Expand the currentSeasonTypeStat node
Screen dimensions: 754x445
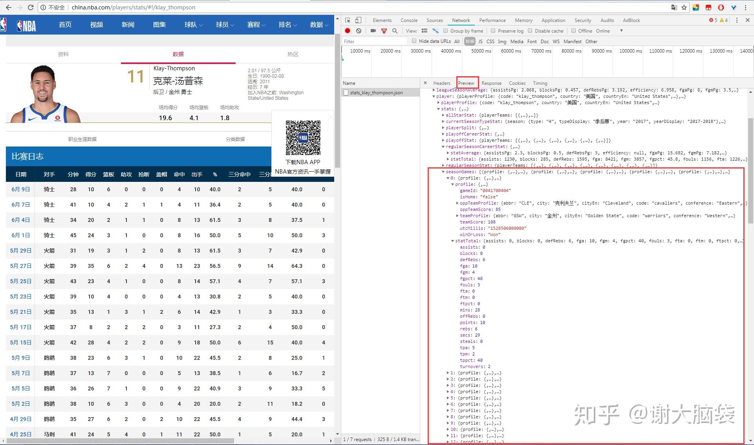443,121
